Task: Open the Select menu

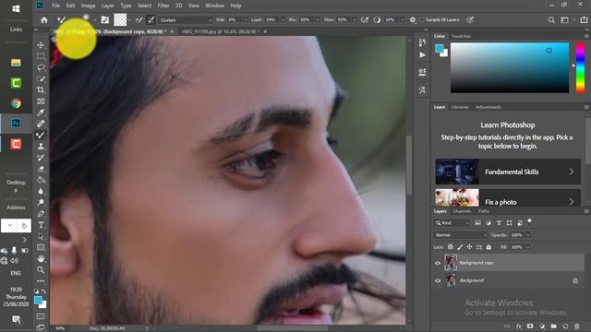Action: tap(144, 6)
